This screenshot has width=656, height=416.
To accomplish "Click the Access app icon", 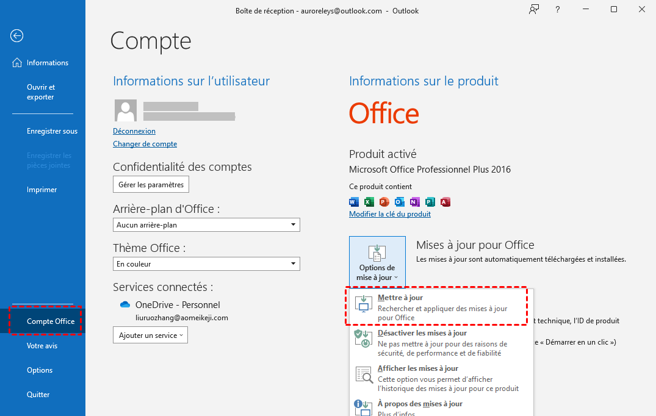I will [445, 202].
